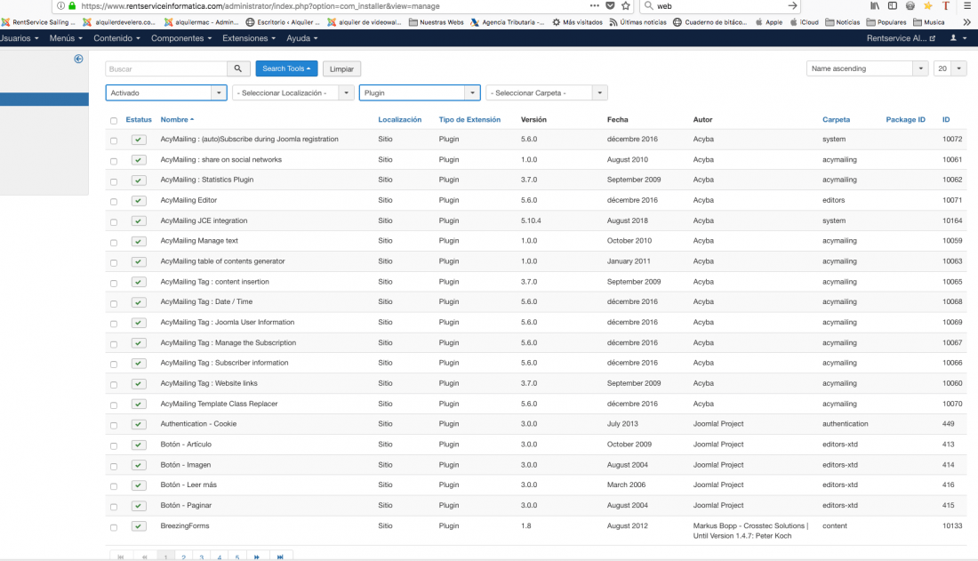The width and height of the screenshot is (978, 561).
Task: Click the browser web search box
Action: point(720,5)
